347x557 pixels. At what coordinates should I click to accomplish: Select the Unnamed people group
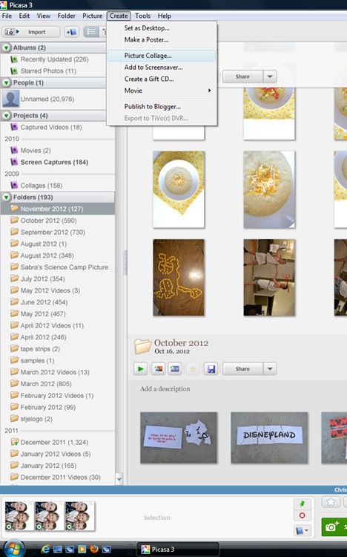click(47, 99)
